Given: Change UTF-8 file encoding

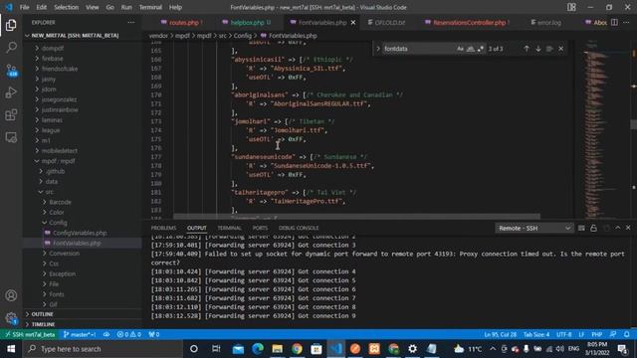Looking at the screenshot, I should pos(564,334).
